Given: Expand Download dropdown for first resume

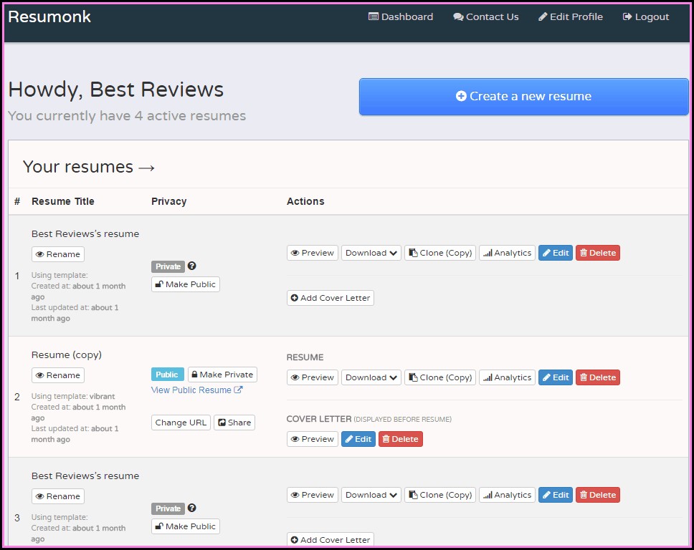Looking at the screenshot, I should pyautogui.click(x=371, y=253).
